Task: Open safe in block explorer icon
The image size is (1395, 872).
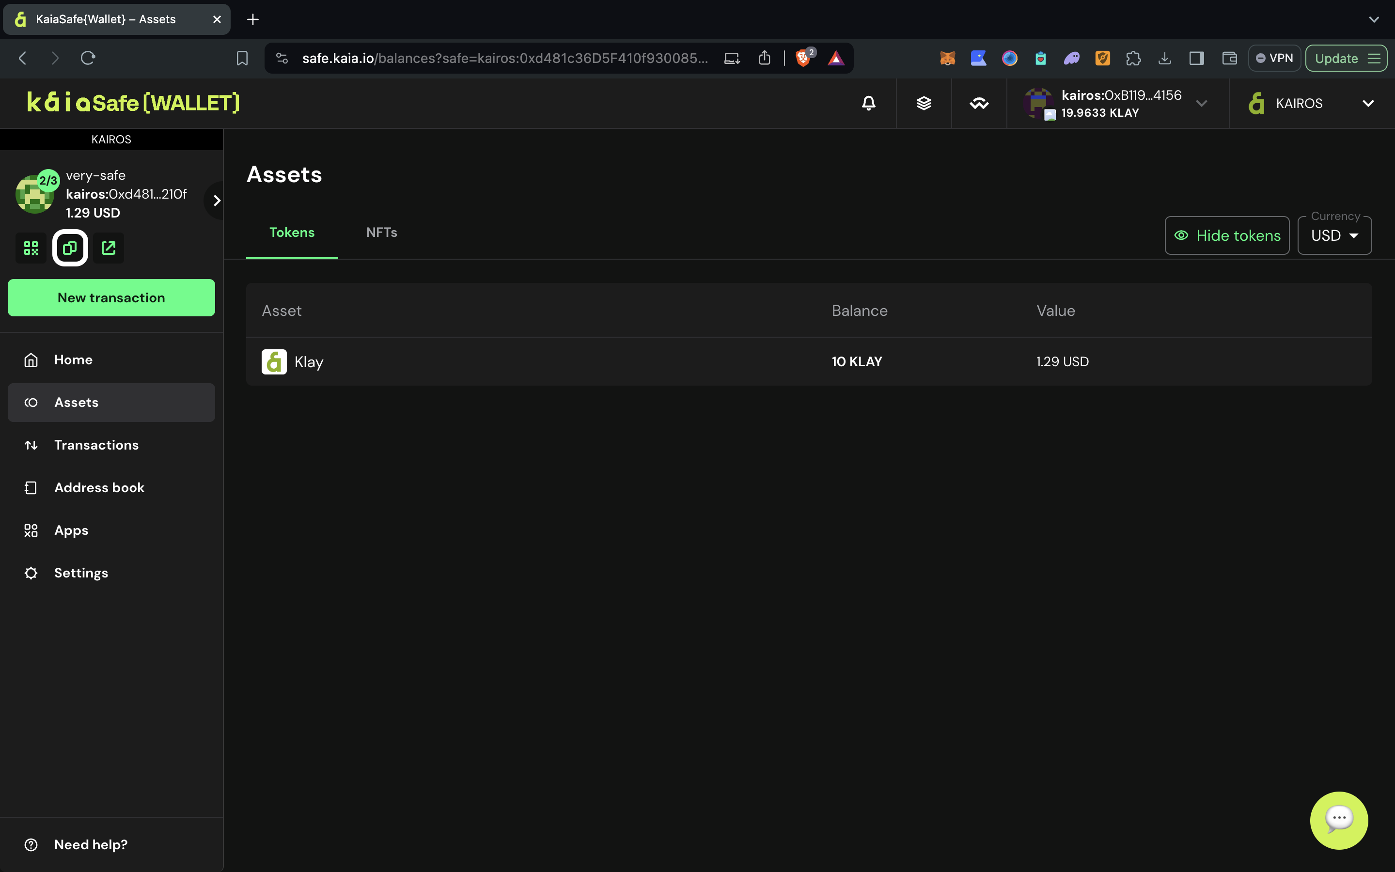Action: [109, 248]
